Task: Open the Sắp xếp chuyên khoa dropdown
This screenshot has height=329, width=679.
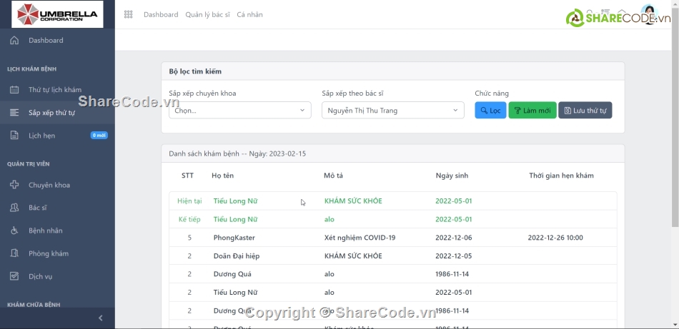Action: 239,111
